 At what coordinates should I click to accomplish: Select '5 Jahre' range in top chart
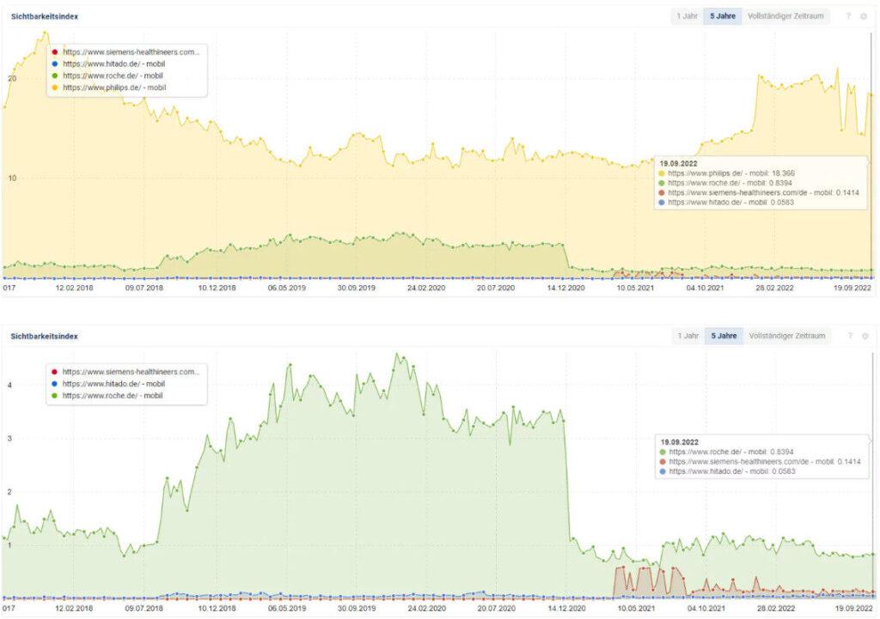pyautogui.click(x=721, y=16)
